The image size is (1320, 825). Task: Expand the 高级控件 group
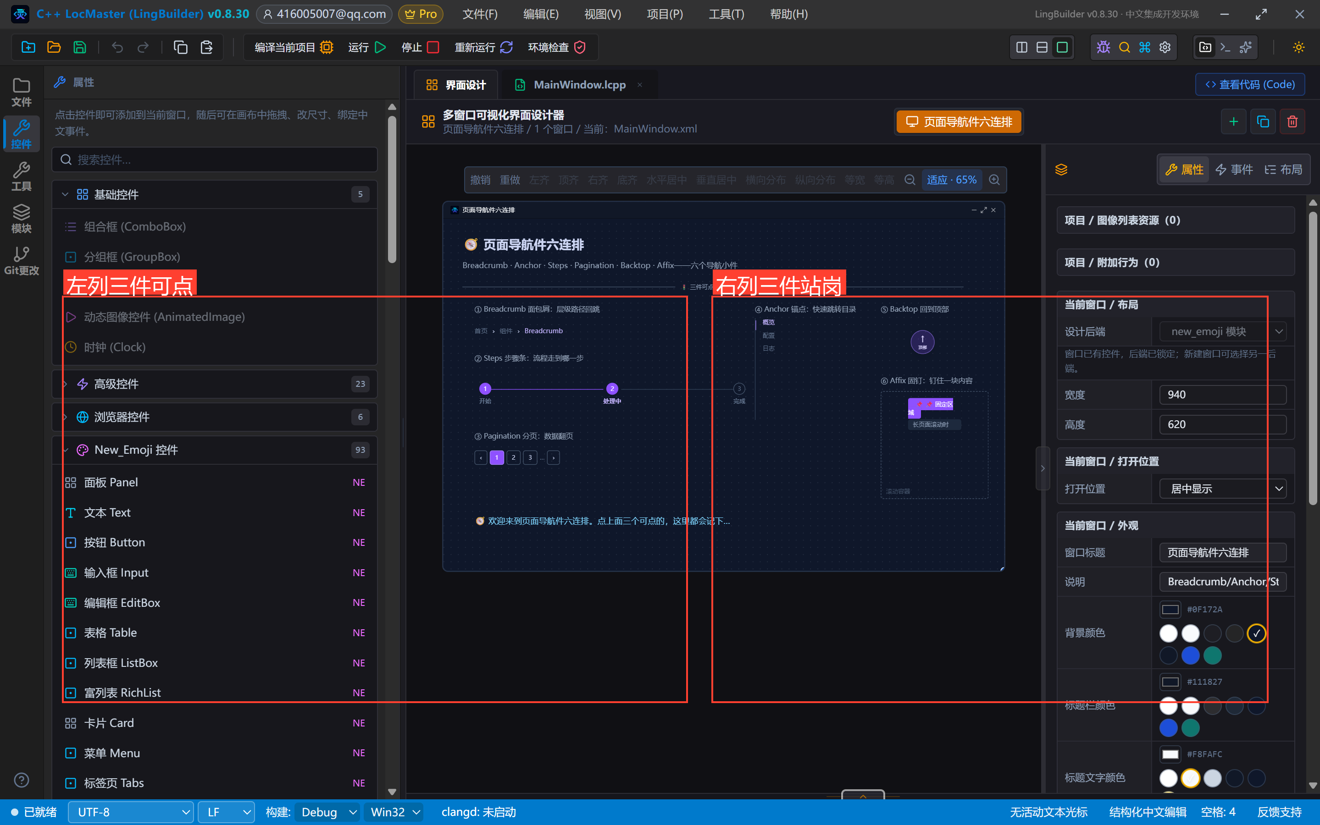click(x=215, y=384)
